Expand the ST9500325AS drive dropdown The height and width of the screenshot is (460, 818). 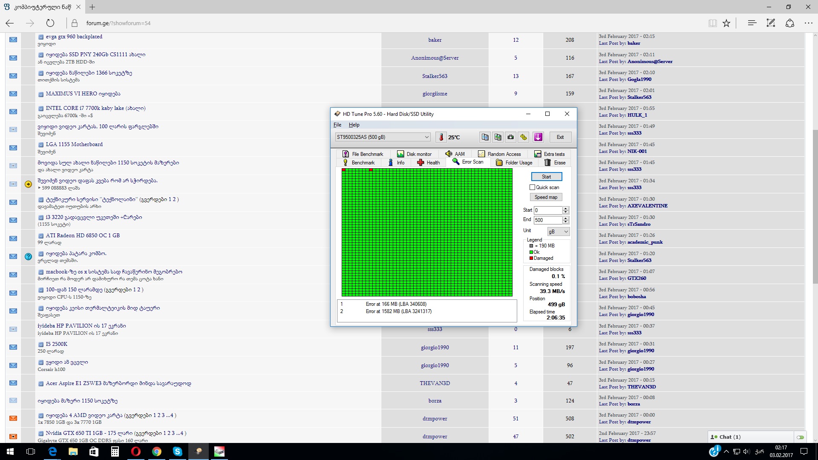pos(426,137)
